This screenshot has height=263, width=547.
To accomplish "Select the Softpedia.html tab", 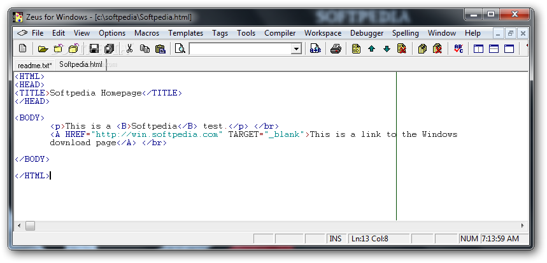I will click(81, 64).
